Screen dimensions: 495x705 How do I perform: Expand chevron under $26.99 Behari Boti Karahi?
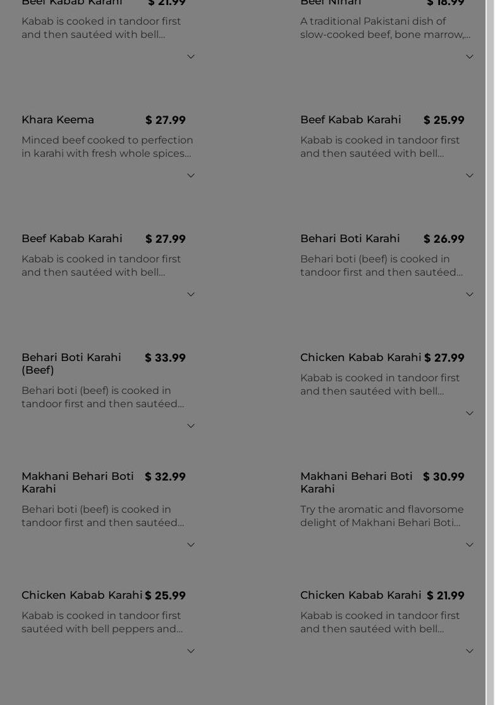tap(470, 295)
